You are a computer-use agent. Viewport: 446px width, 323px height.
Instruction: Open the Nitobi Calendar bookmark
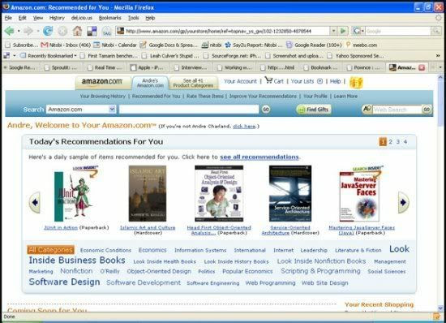[115, 45]
